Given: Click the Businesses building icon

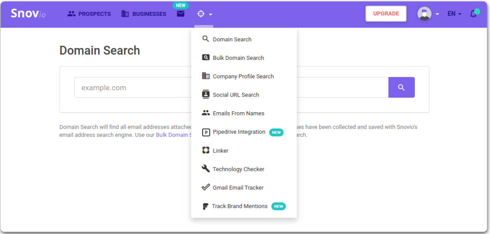Looking at the screenshot, I should click(x=125, y=14).
